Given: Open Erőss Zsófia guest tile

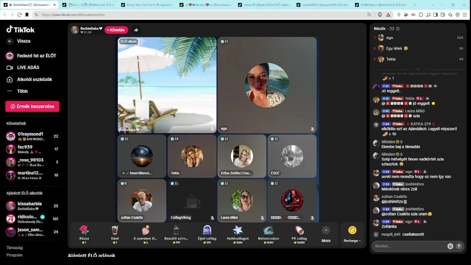Looking at the screenshot, I should 242,156.
